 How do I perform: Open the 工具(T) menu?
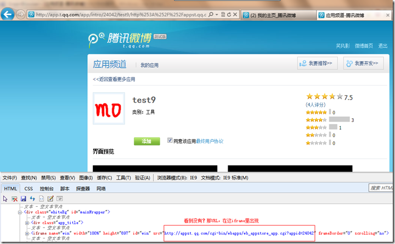click(123, 178)
